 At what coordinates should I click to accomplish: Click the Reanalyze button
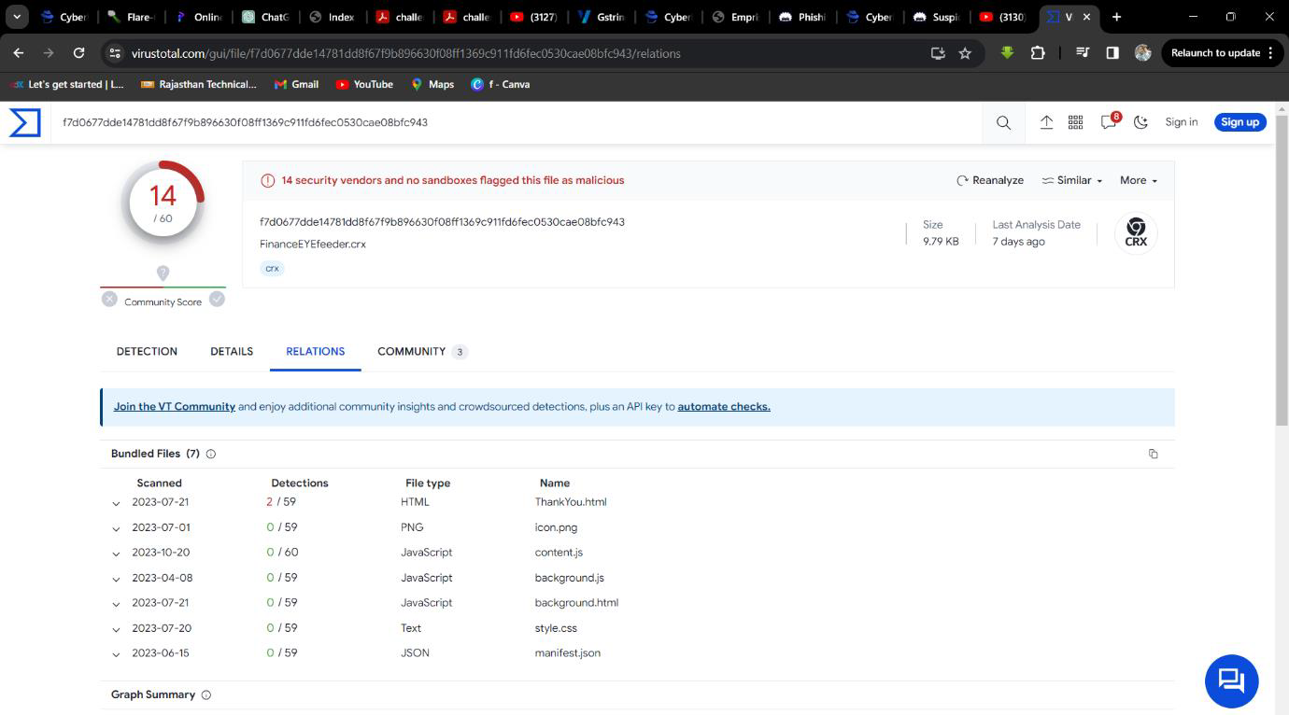989,180
